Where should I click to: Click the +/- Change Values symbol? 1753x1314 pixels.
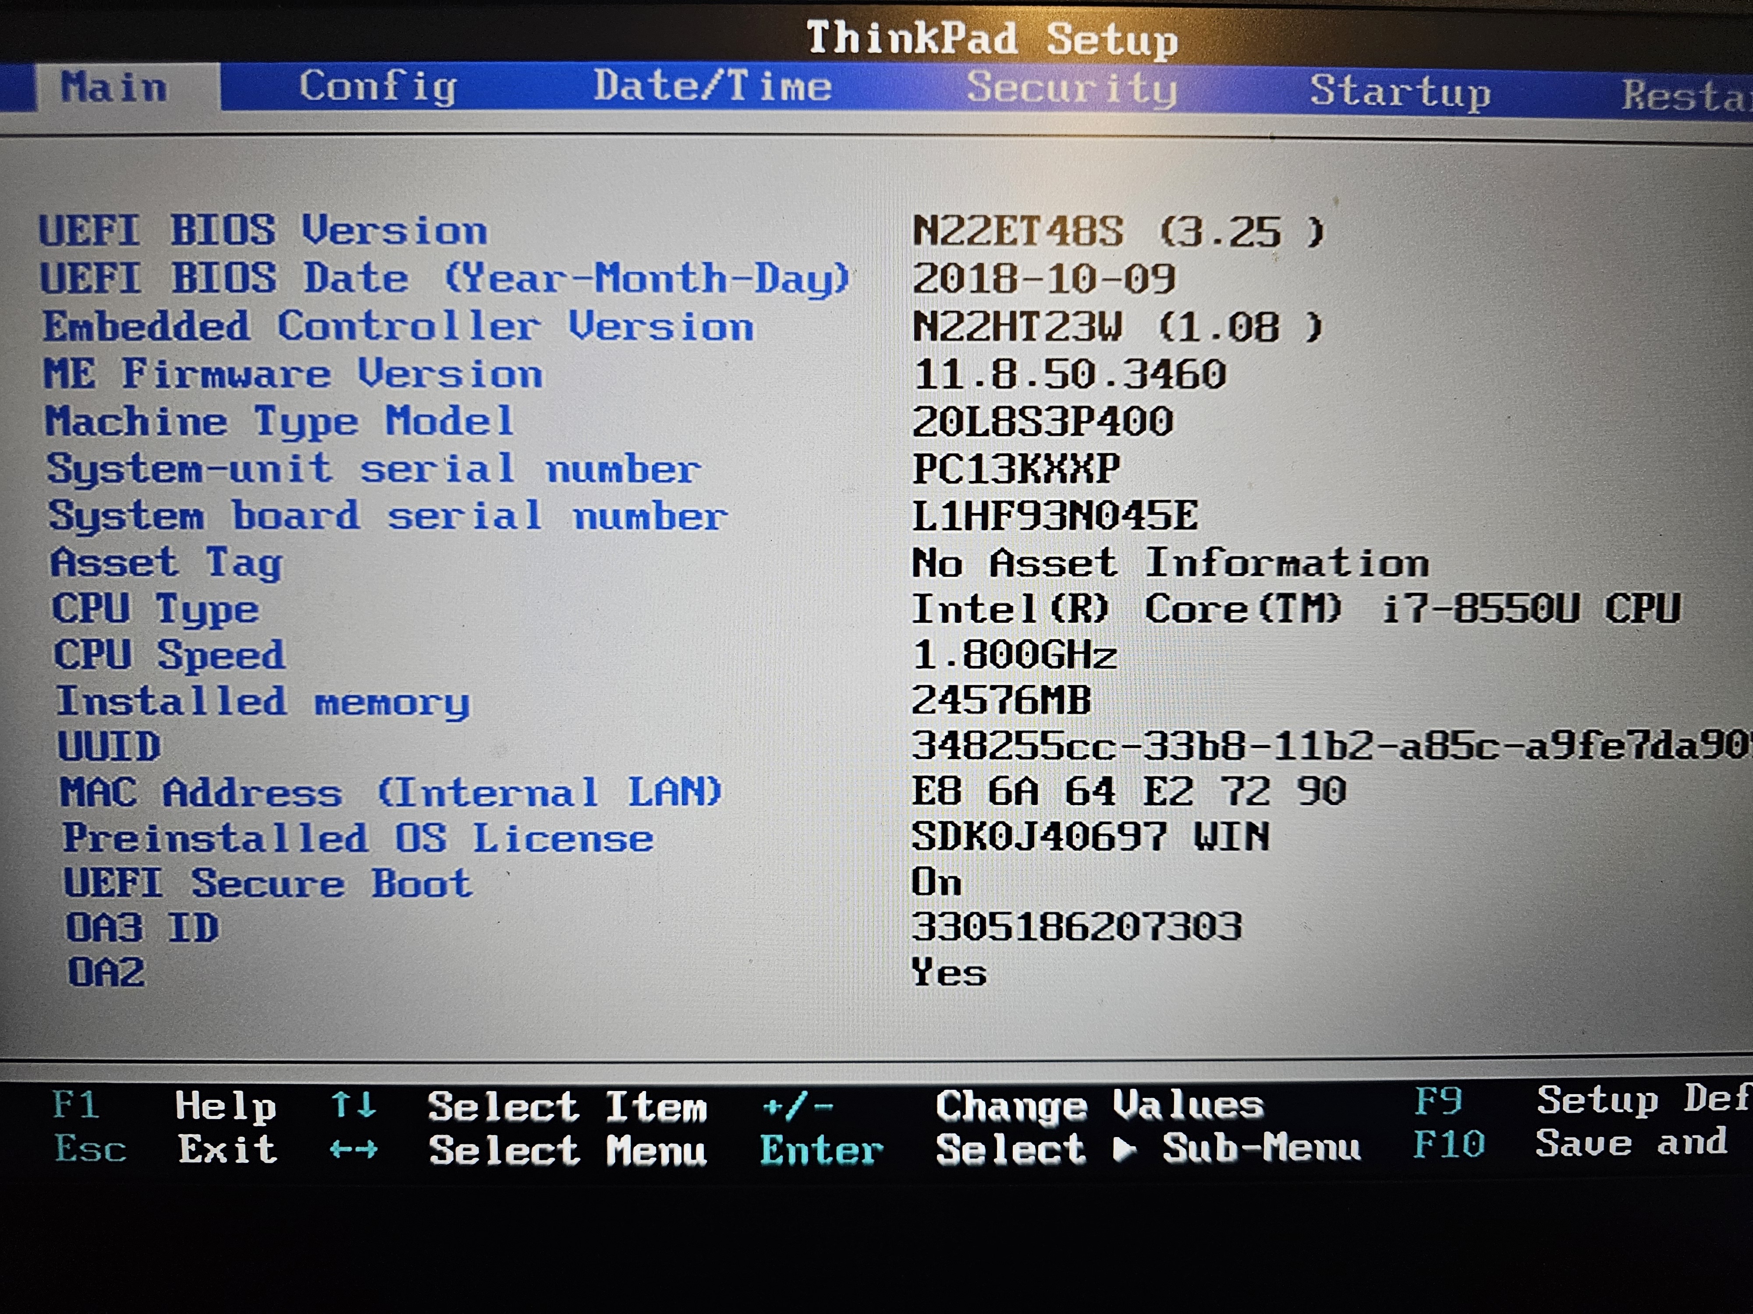(x=797, y=1106)
